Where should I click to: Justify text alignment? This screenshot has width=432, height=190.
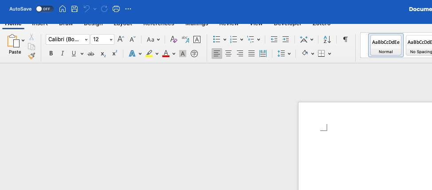click(251, 54)
